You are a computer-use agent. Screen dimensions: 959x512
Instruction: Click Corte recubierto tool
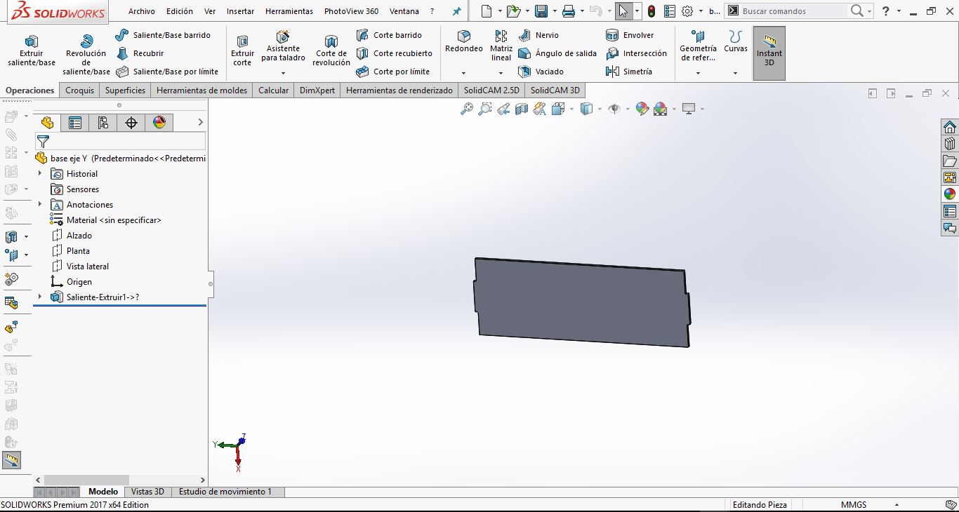click(394, 53)
